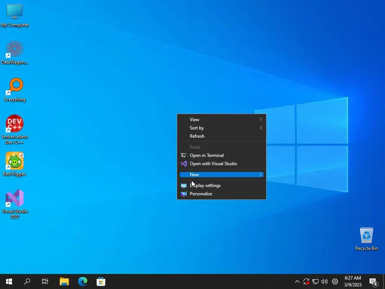Screen dimensions: 385x289
Task: Click the Personalize icon in context menu
Action: tap(183, 194)
